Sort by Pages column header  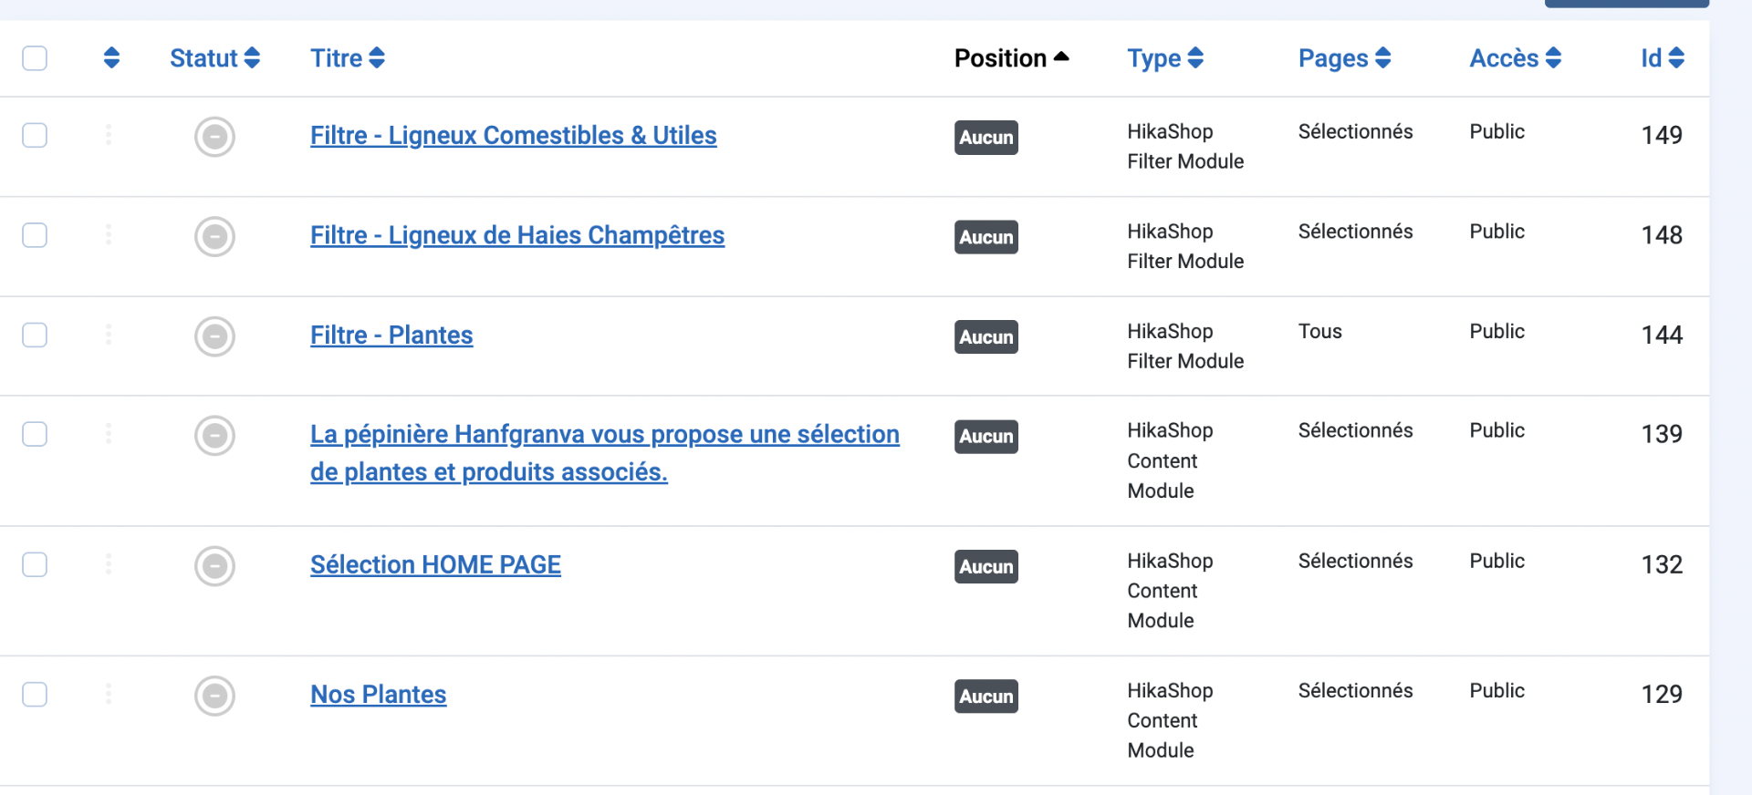[x=1343, y=58]
